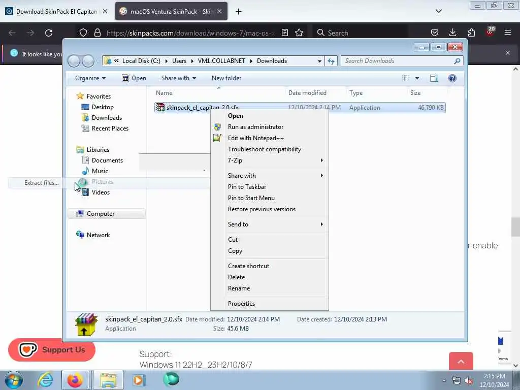Open Properties from context menu
The height and width of the screenshot is (390, 520).
(x=270, y=304)
